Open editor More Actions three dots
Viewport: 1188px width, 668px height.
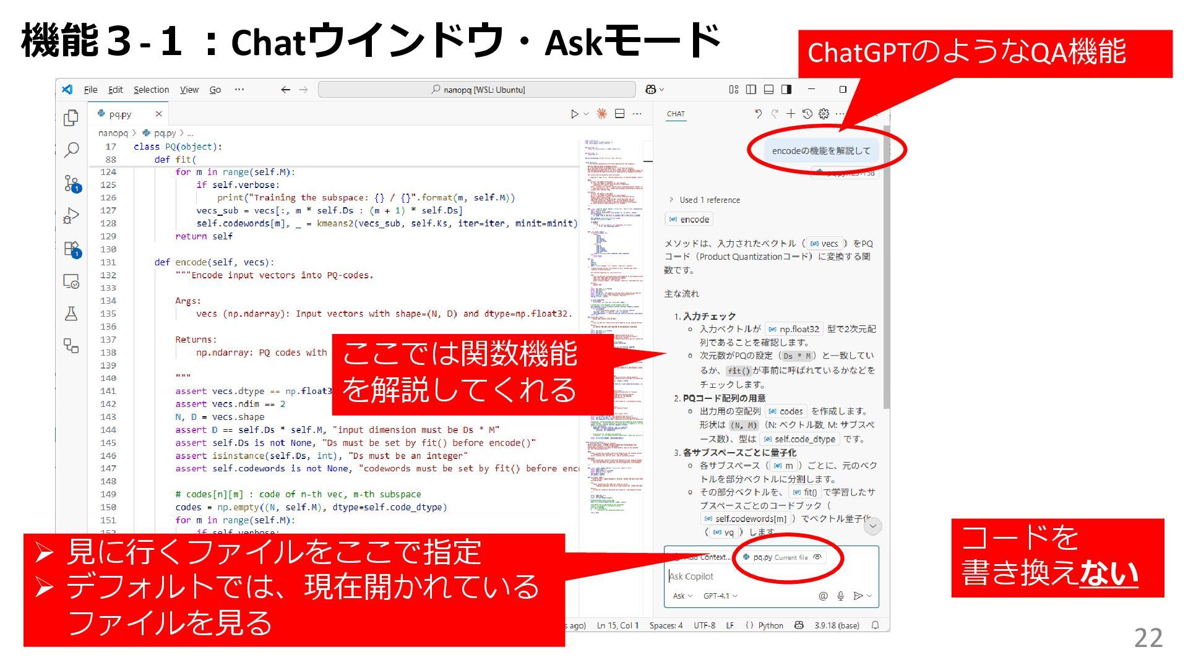(637, 114)
